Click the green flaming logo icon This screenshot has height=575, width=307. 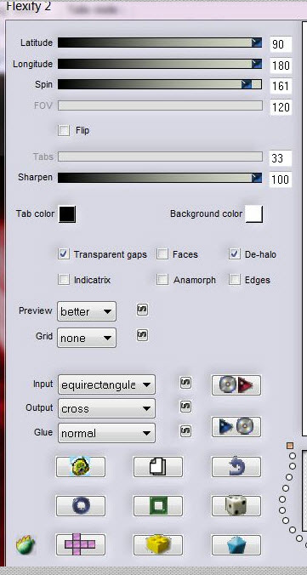(x=26, y=545)
